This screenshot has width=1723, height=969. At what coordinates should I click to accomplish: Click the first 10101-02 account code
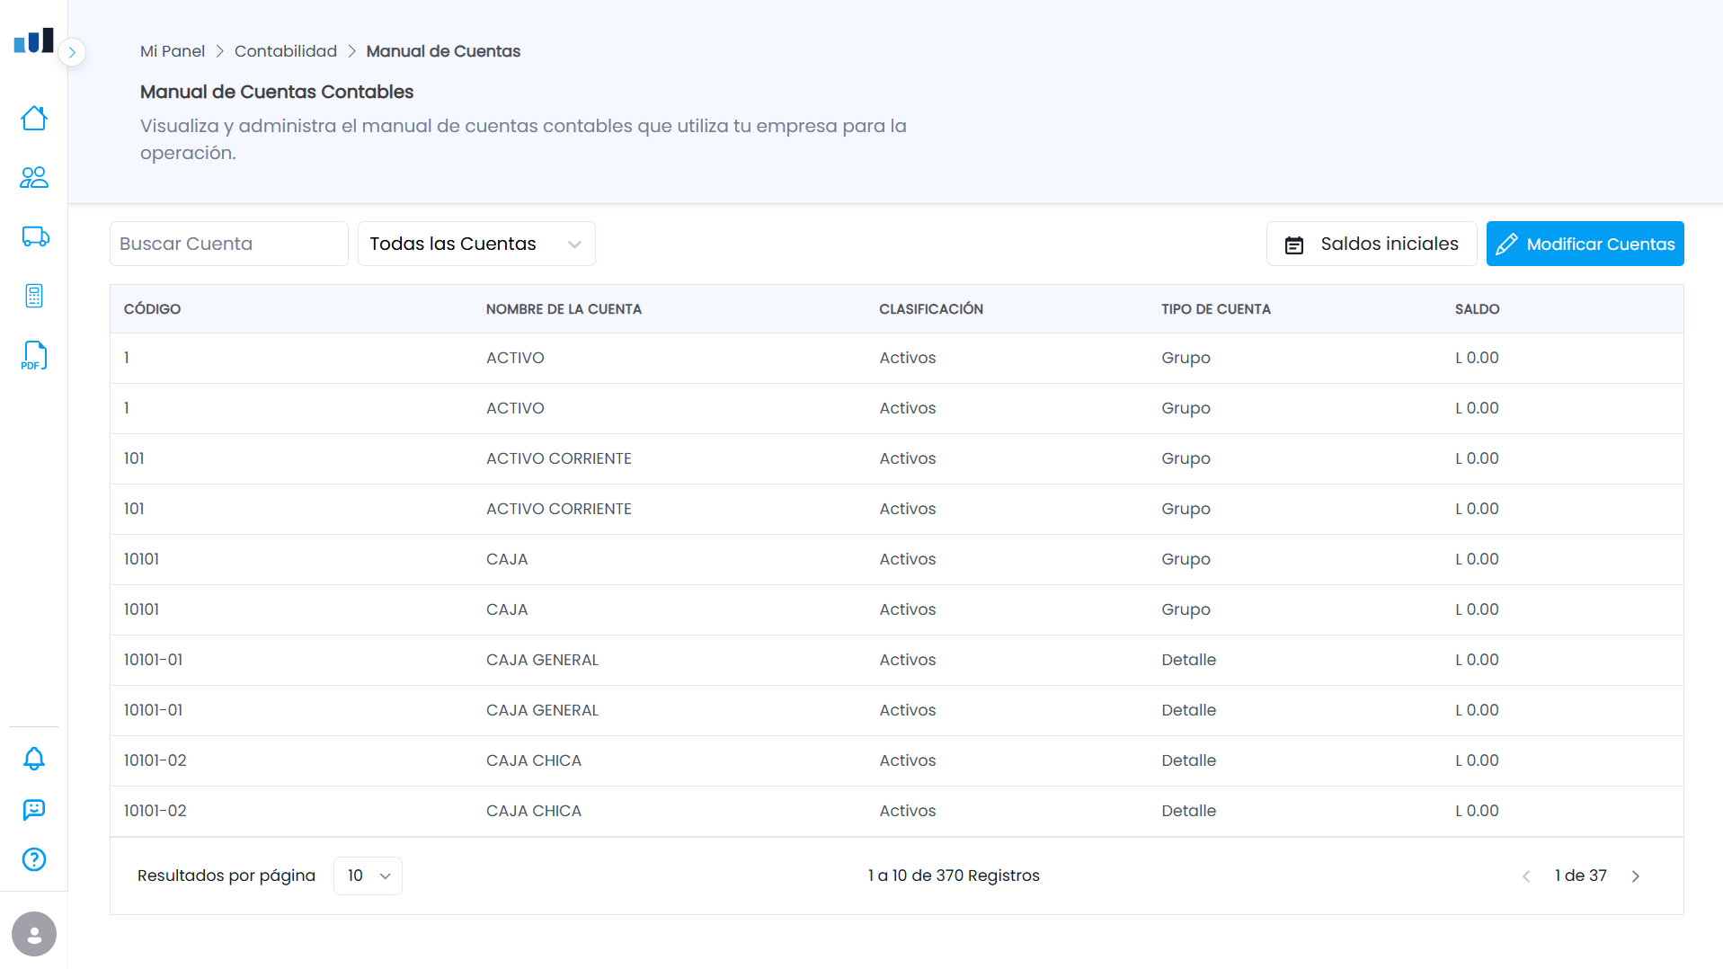coord(155,760)
